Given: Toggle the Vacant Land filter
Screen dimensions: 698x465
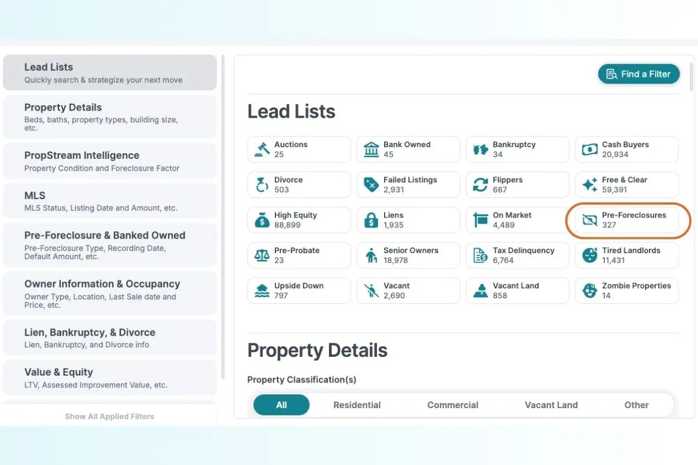Looking at the screenshot, I should pos(517,290).
